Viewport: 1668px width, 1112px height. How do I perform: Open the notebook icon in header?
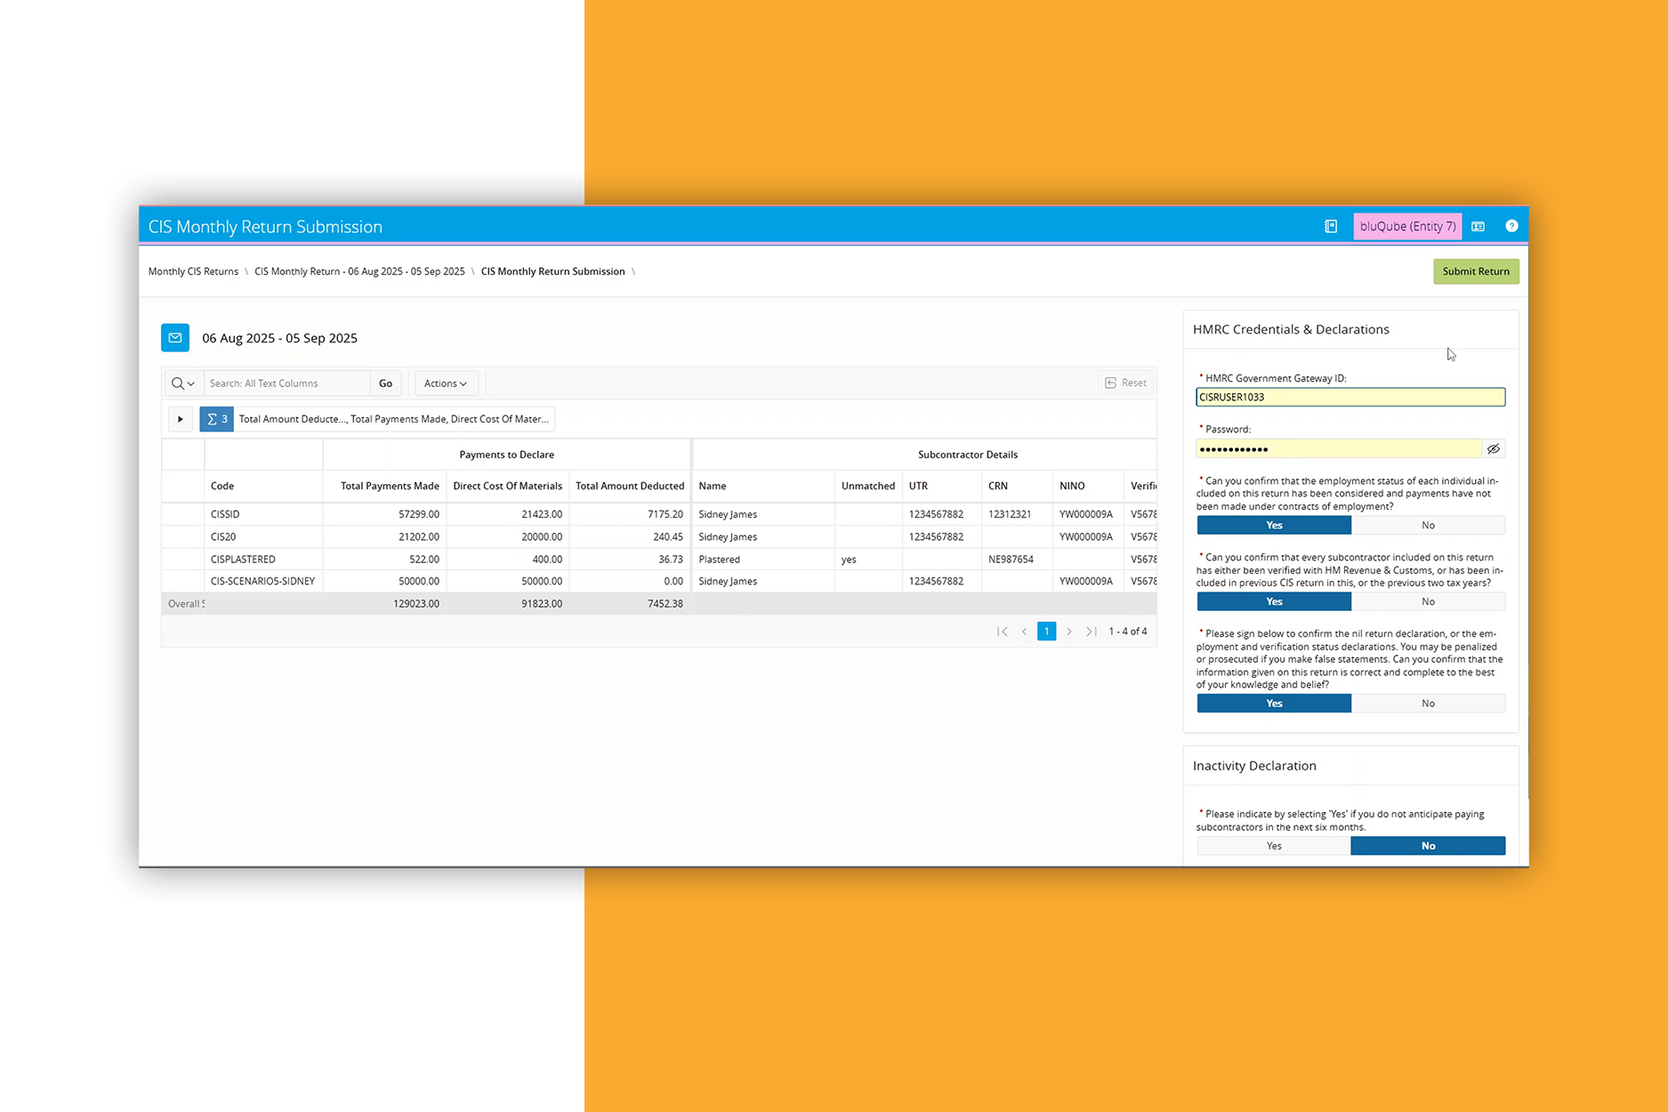coord(1331,226)
